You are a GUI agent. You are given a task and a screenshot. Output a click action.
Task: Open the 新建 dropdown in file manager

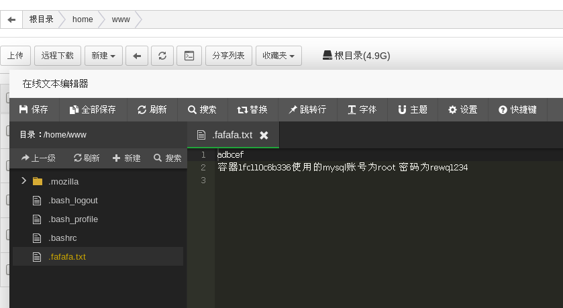pos(103,56)
